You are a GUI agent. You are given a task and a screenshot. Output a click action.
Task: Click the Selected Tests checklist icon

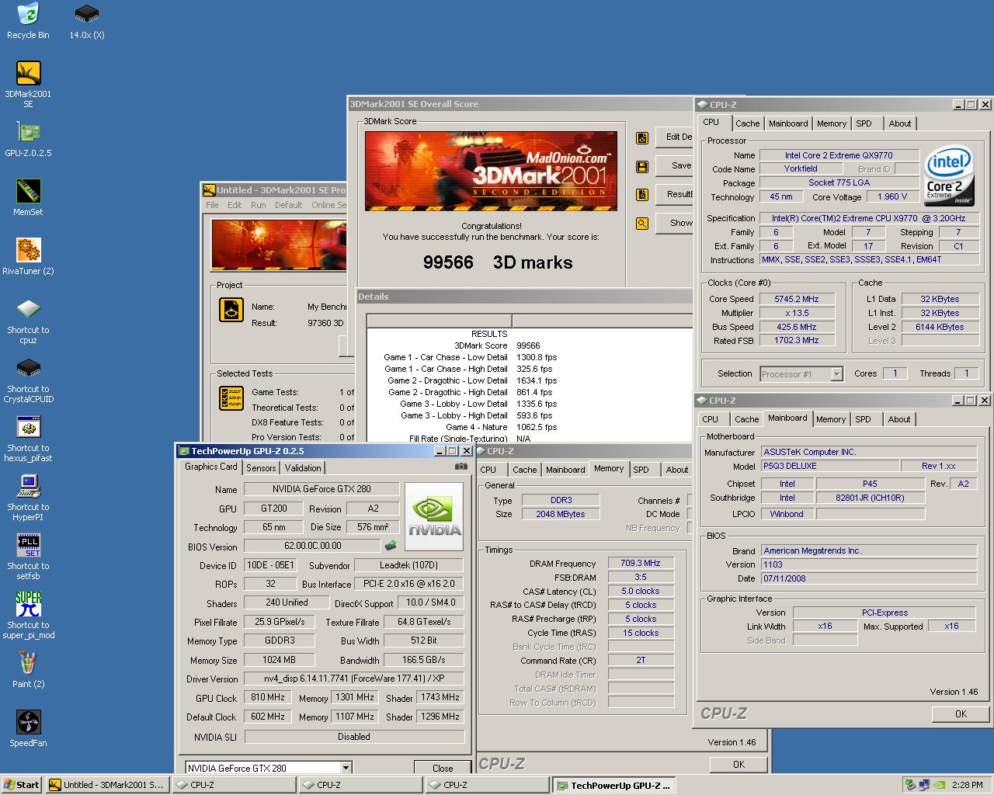(x=231, y=398)
